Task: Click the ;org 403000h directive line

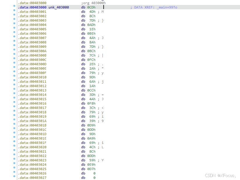Action: click(93, 3)
